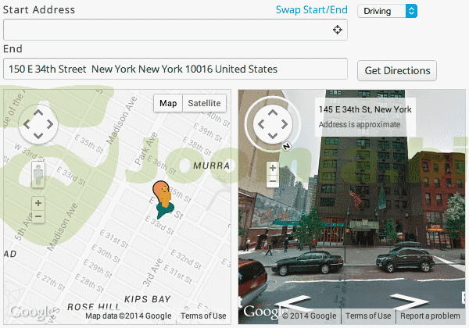Screen dimensions: 469x328
Task: Click the street view compass N indicator
Action: pyautogui.click(x=287, y=146)
